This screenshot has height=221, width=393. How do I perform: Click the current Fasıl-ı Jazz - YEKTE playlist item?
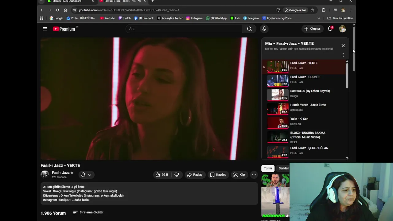[305, 67]
